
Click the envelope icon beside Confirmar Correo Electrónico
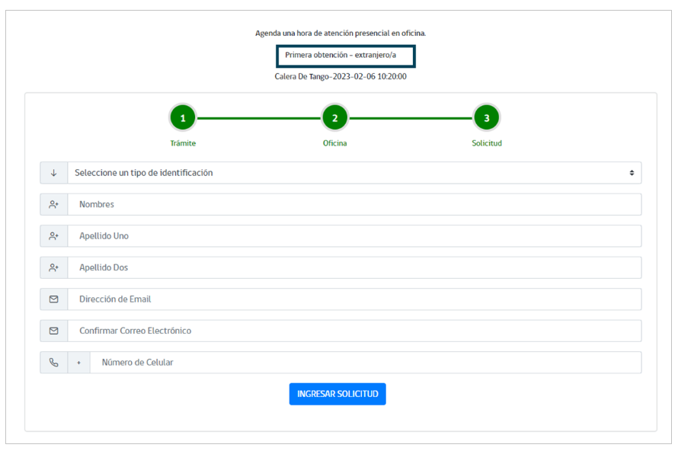(x=53, y=331)
